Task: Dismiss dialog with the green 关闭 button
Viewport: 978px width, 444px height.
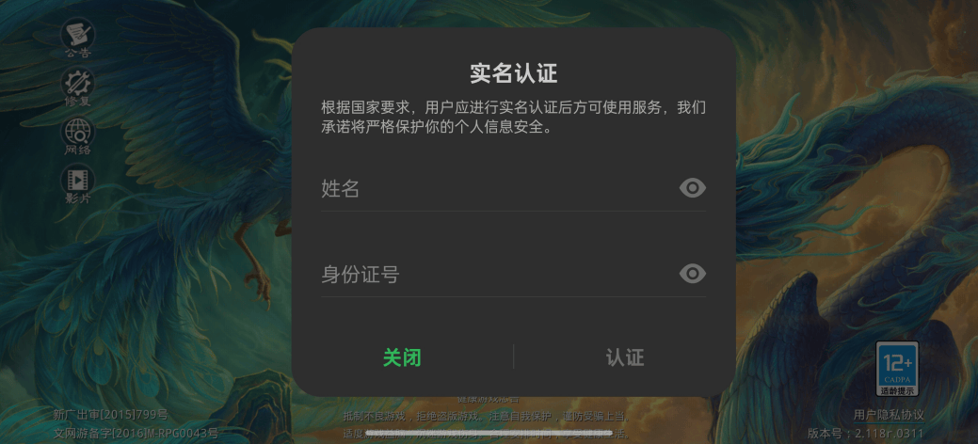Action: 402,358
